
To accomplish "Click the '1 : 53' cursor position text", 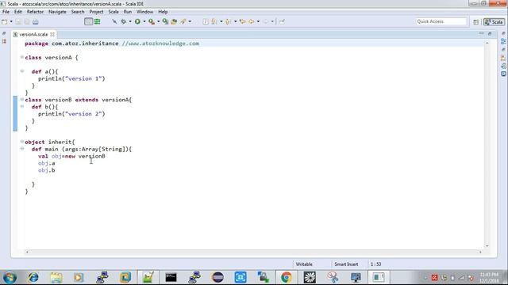I will (375, 264).
